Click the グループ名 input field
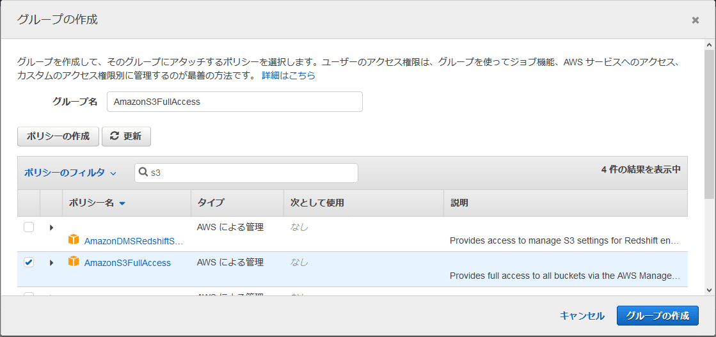 (235, 102)
